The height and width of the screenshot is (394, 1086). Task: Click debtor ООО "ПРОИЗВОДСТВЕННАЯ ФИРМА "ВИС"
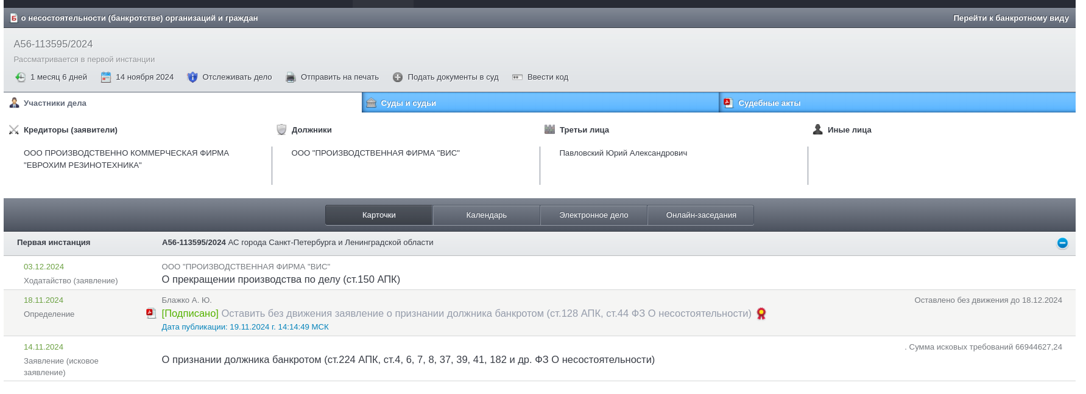(x=375, y=153)
